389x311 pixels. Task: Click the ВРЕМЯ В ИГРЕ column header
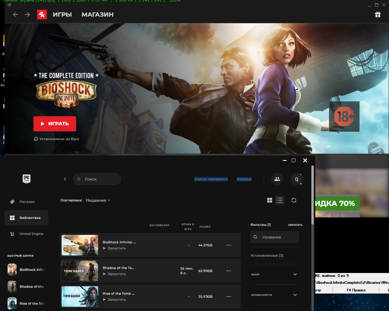(188, 227)
